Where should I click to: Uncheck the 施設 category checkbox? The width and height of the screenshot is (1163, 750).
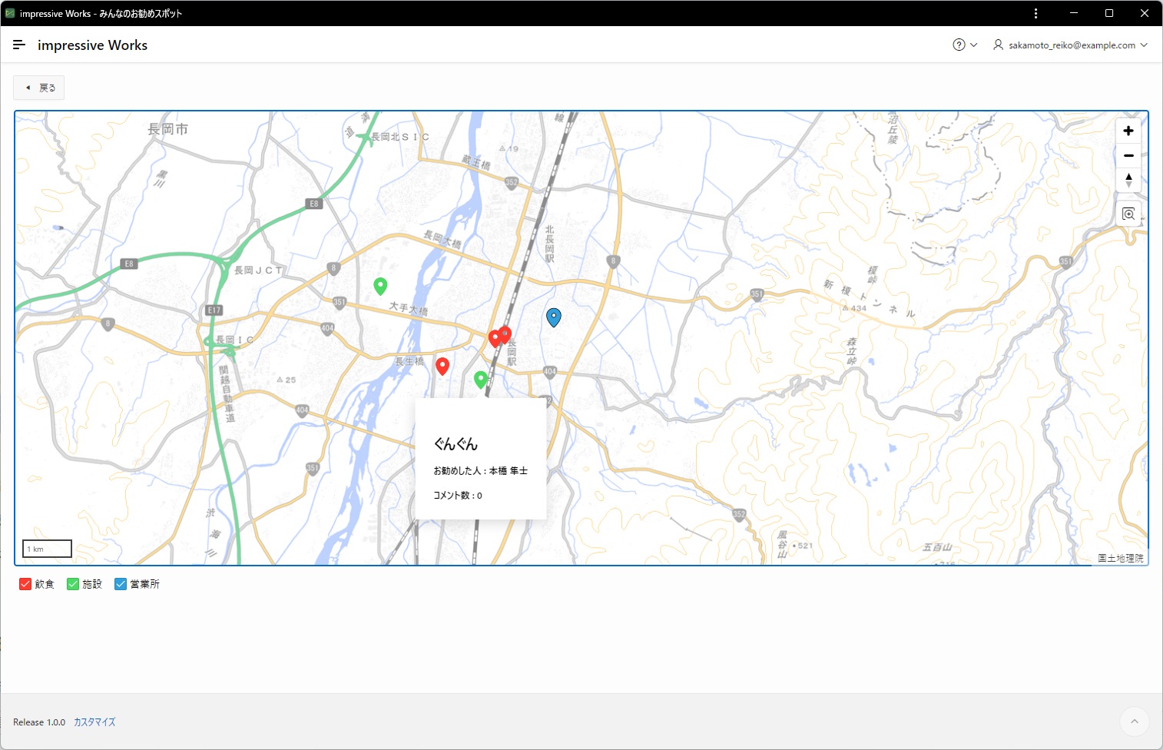(x=73, y=584)
